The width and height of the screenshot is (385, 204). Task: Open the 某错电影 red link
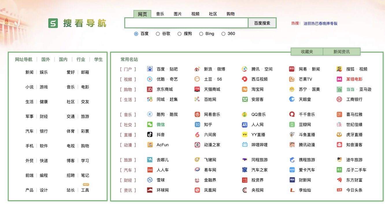[x=354, y=79]
